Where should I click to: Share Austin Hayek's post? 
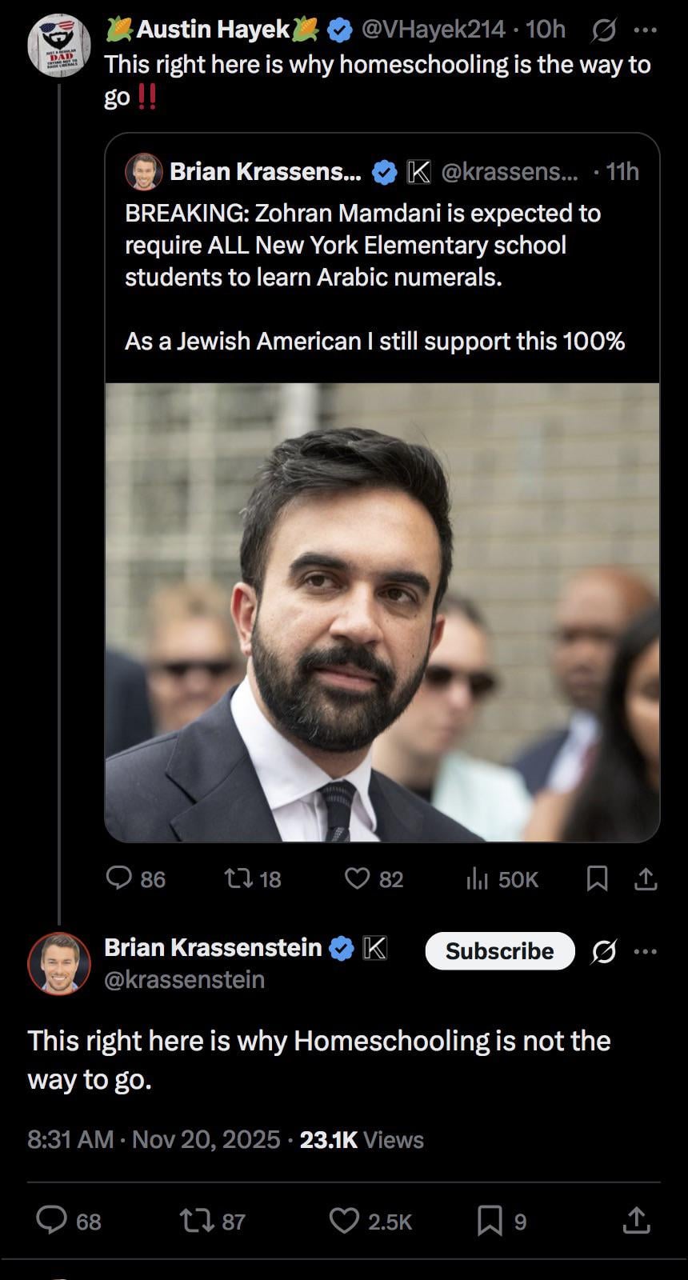coord(646,878)
